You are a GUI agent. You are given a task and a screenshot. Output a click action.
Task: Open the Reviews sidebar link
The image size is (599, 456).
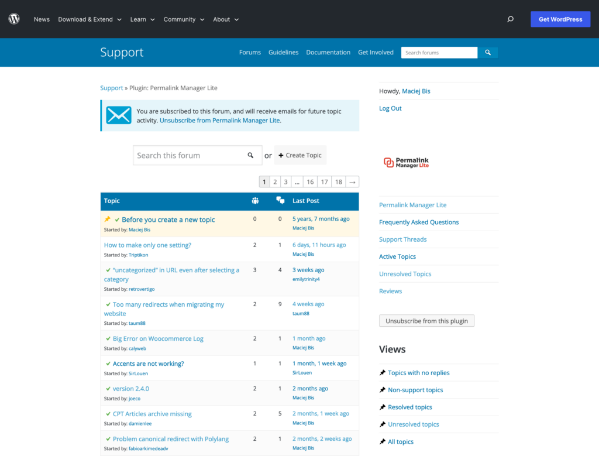click(x=390, y=291)
